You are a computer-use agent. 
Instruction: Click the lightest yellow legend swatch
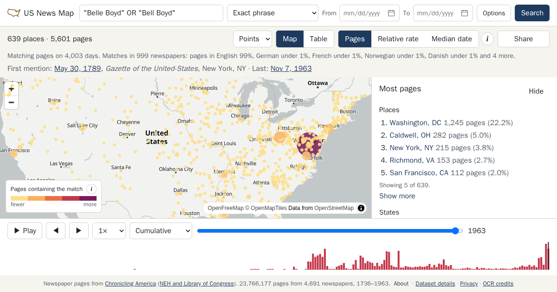19,198
